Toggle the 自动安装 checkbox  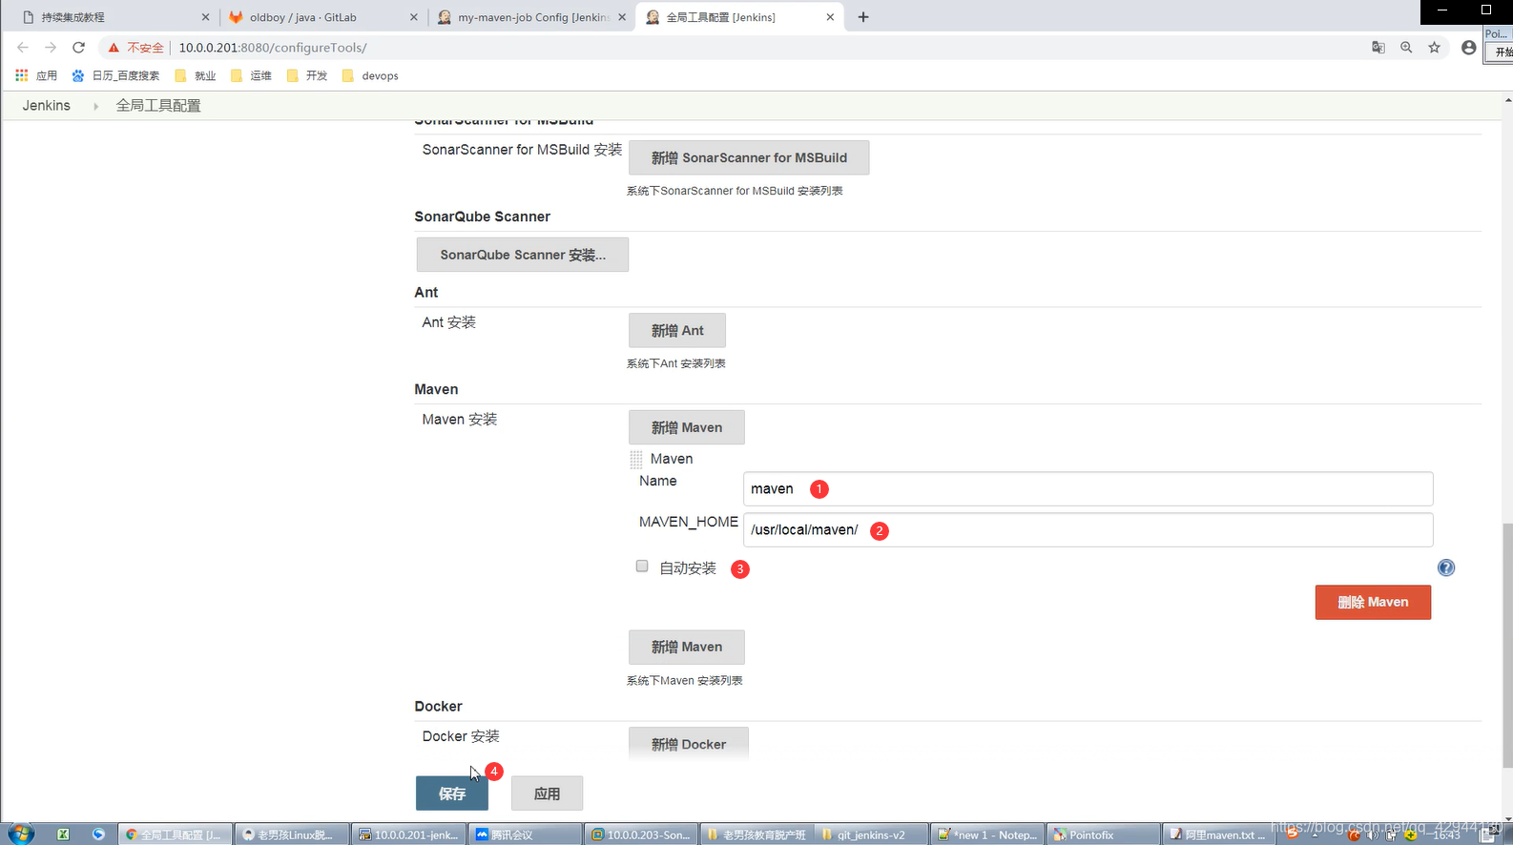(x=642, y=567)
